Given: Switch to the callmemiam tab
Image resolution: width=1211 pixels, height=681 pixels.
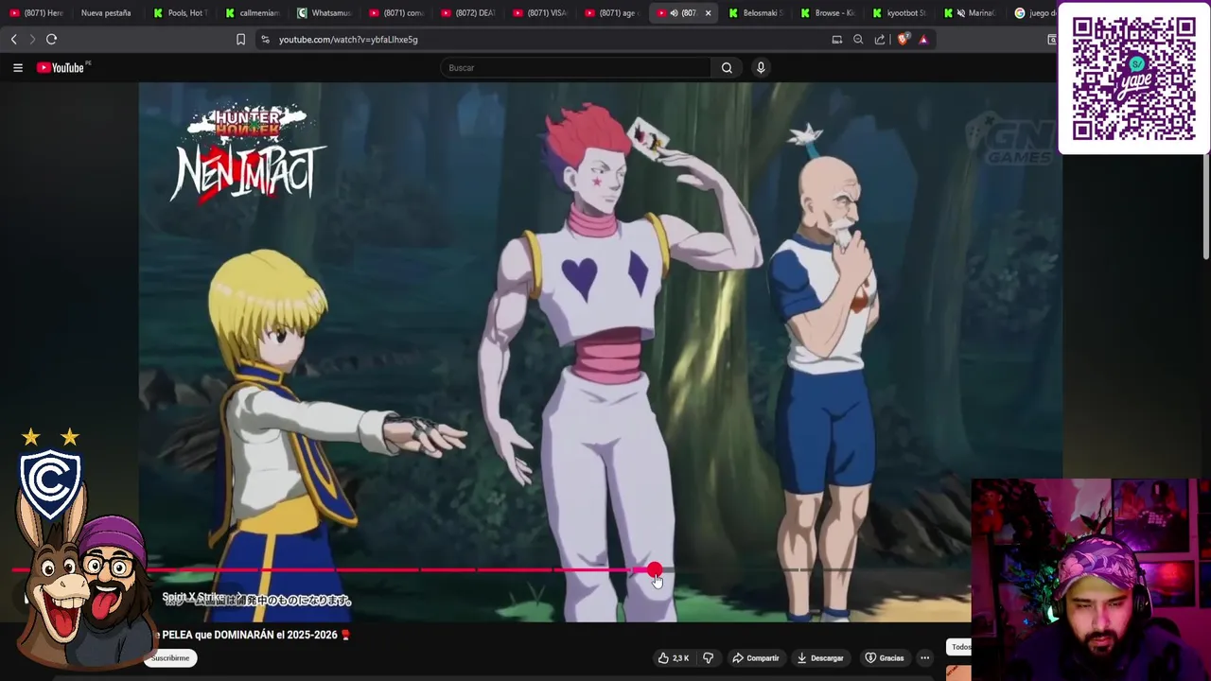Looking at the screenshot, I should point(252,13).
